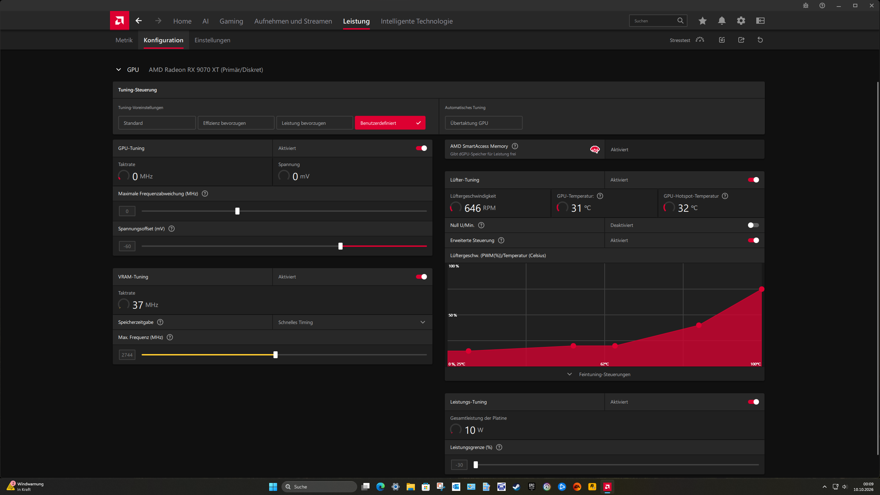The image size is (880, 495).
Task: Select Leistung bevorzugen preset
Action: tap(315, 123)
